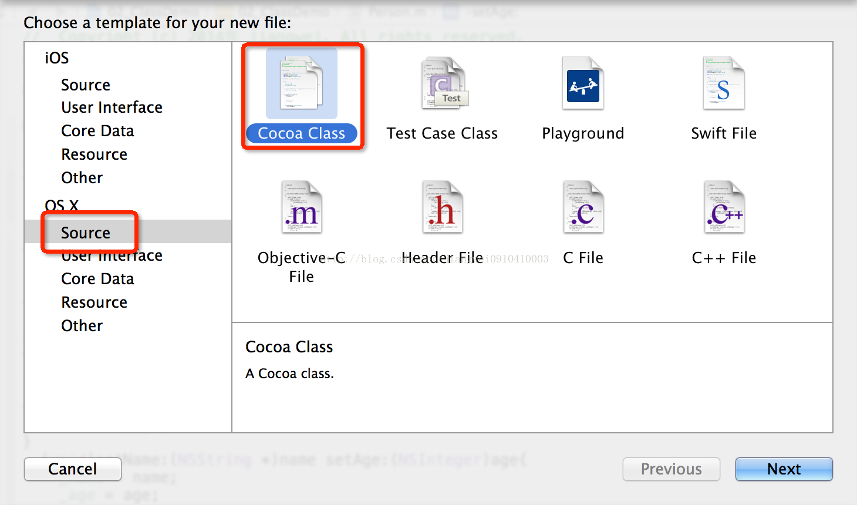Select the Header File .h icon

click(x=443, y=207)
